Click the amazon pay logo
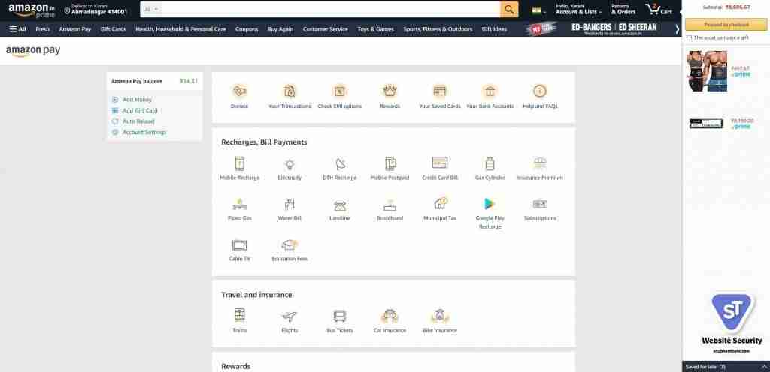The height and width of the screenshot is (372, 770). [33, 52]
